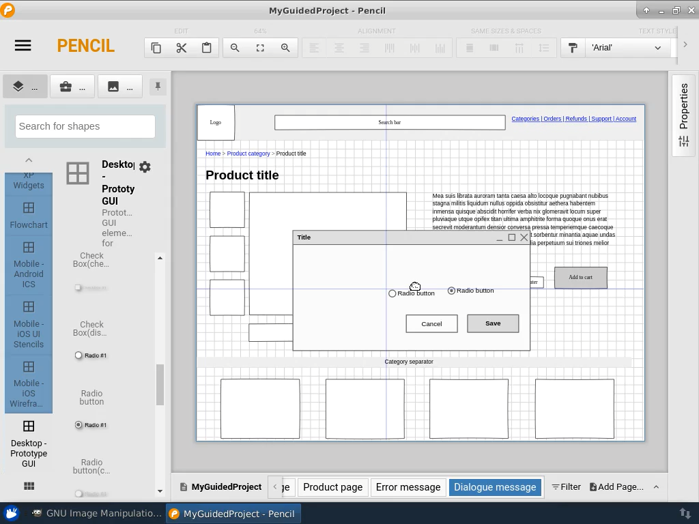This screenshot has height=524, width=699.
Task: Click the format painter icon
Action: click(x=573, y=48)
